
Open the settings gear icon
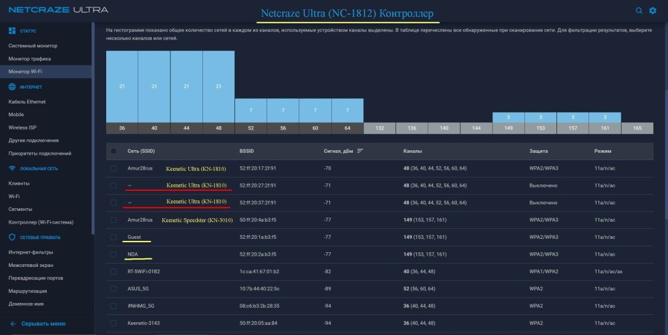653,11
